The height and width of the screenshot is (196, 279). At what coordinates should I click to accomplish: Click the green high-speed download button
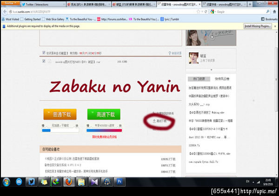pyautogui.click(x=104, y=114)
